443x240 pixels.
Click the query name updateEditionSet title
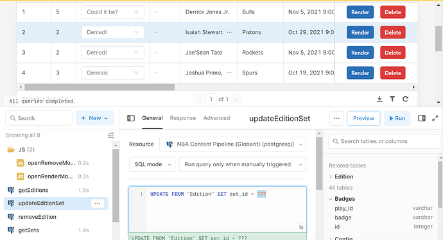[280, 119]
